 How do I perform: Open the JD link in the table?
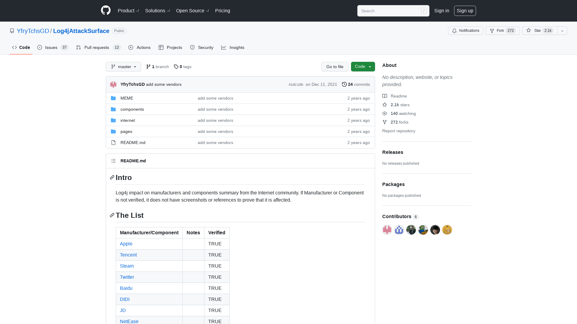pos(123,310)
